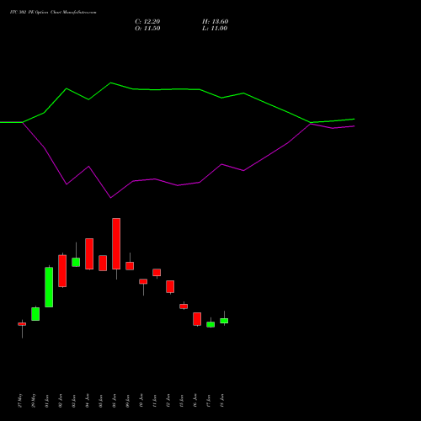Click the 18 Jun date label
The image size is (421, 421).
222,401
